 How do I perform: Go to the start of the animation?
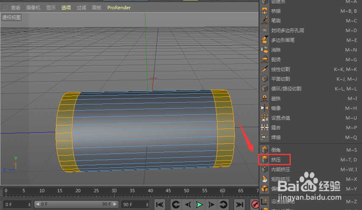[x=159, y=204]
